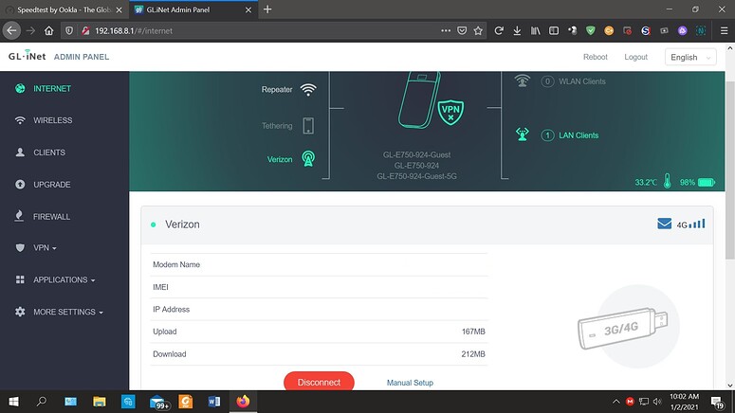
Task: Open the Firewall sidebar section
Action: pos(51,217)
